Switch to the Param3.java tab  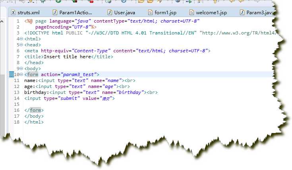[257, 13]
